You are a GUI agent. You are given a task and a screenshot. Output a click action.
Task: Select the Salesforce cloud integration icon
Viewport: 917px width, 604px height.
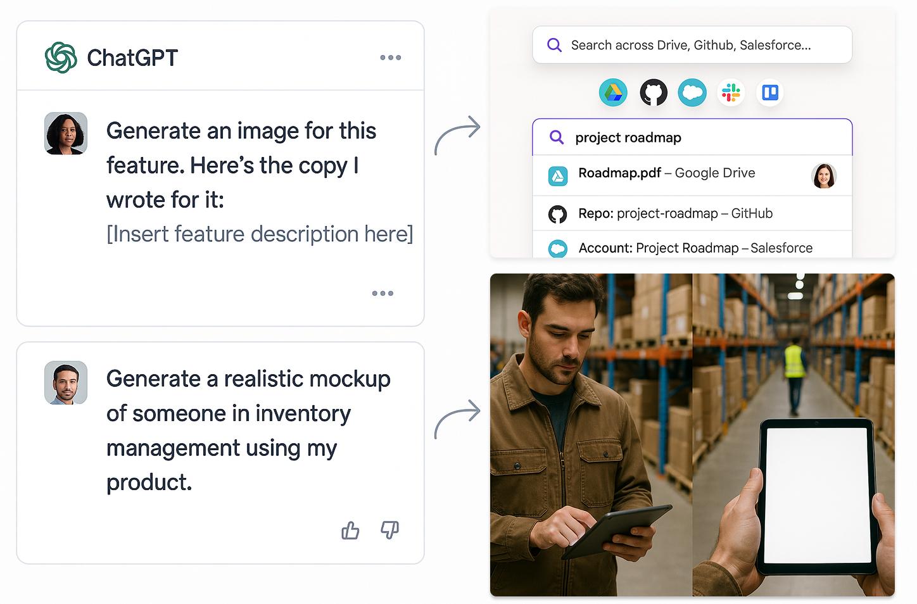coord(692,93)
